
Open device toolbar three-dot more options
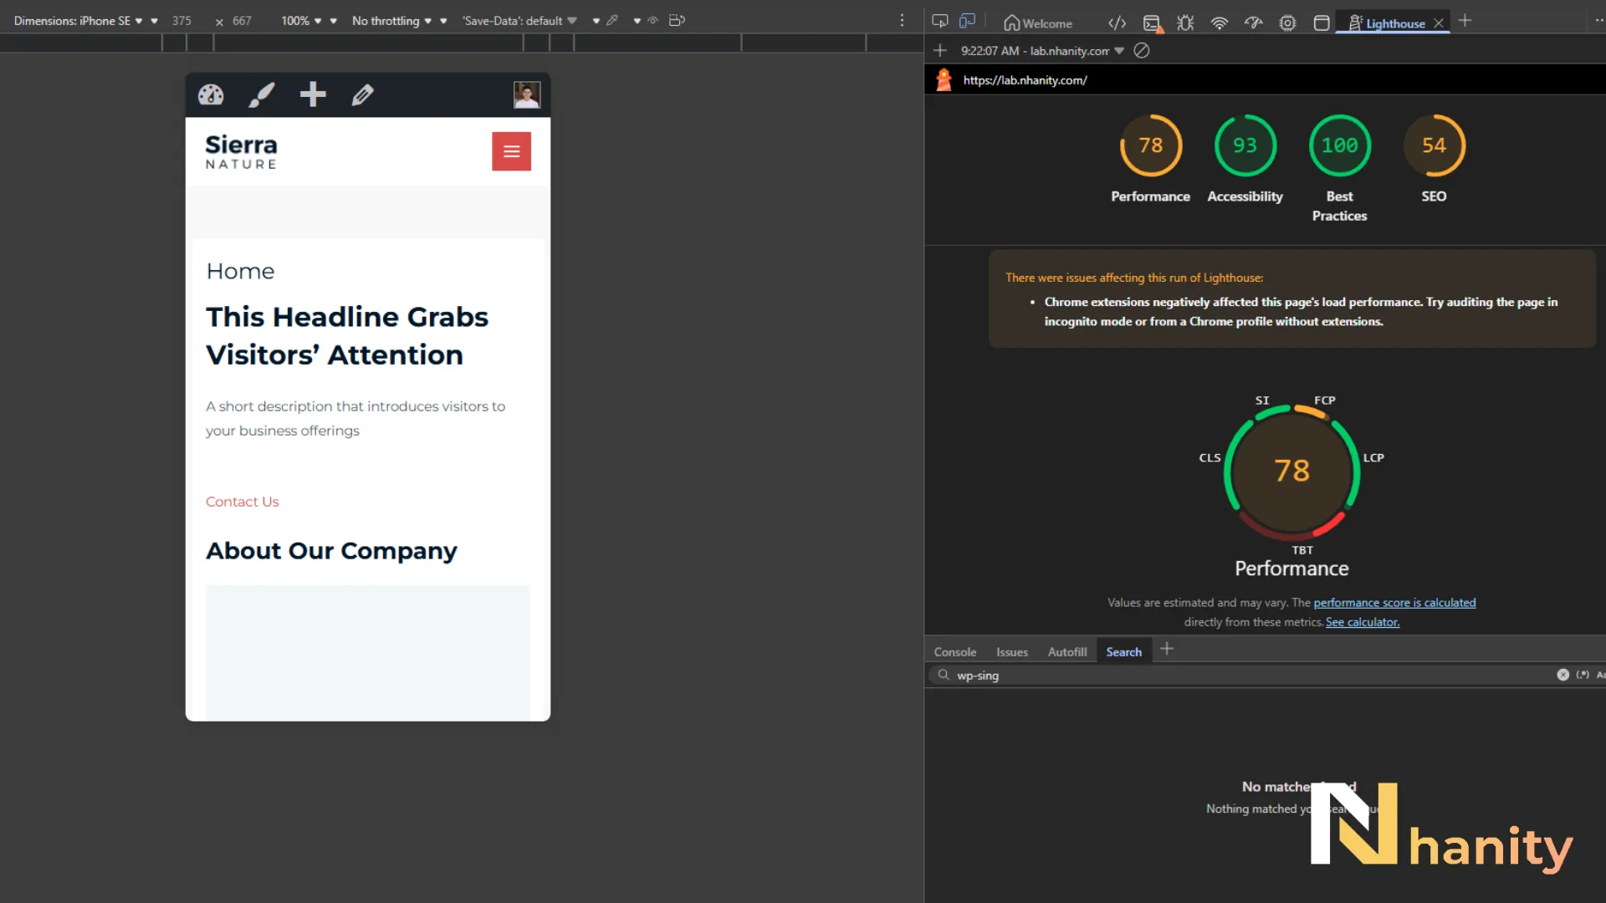[902, 20]
